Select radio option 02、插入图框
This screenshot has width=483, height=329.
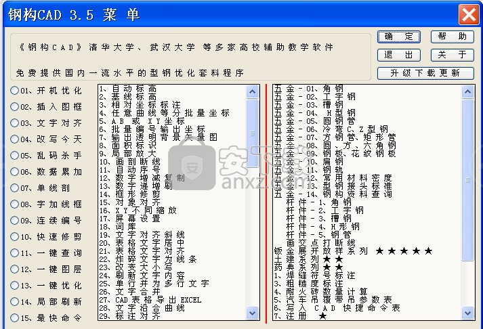point(14,106)
